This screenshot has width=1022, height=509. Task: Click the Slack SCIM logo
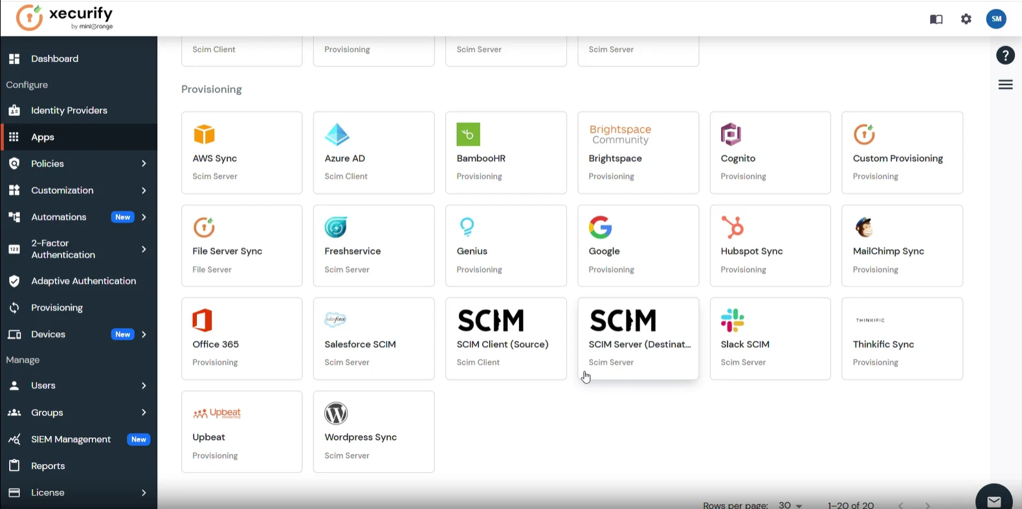[732, 320]
